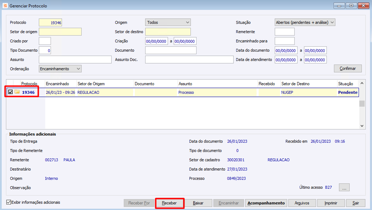Screen dimensions: 372x210
Task: Minimize the Gerenciar Protocolo window
Action: (339, 6)
